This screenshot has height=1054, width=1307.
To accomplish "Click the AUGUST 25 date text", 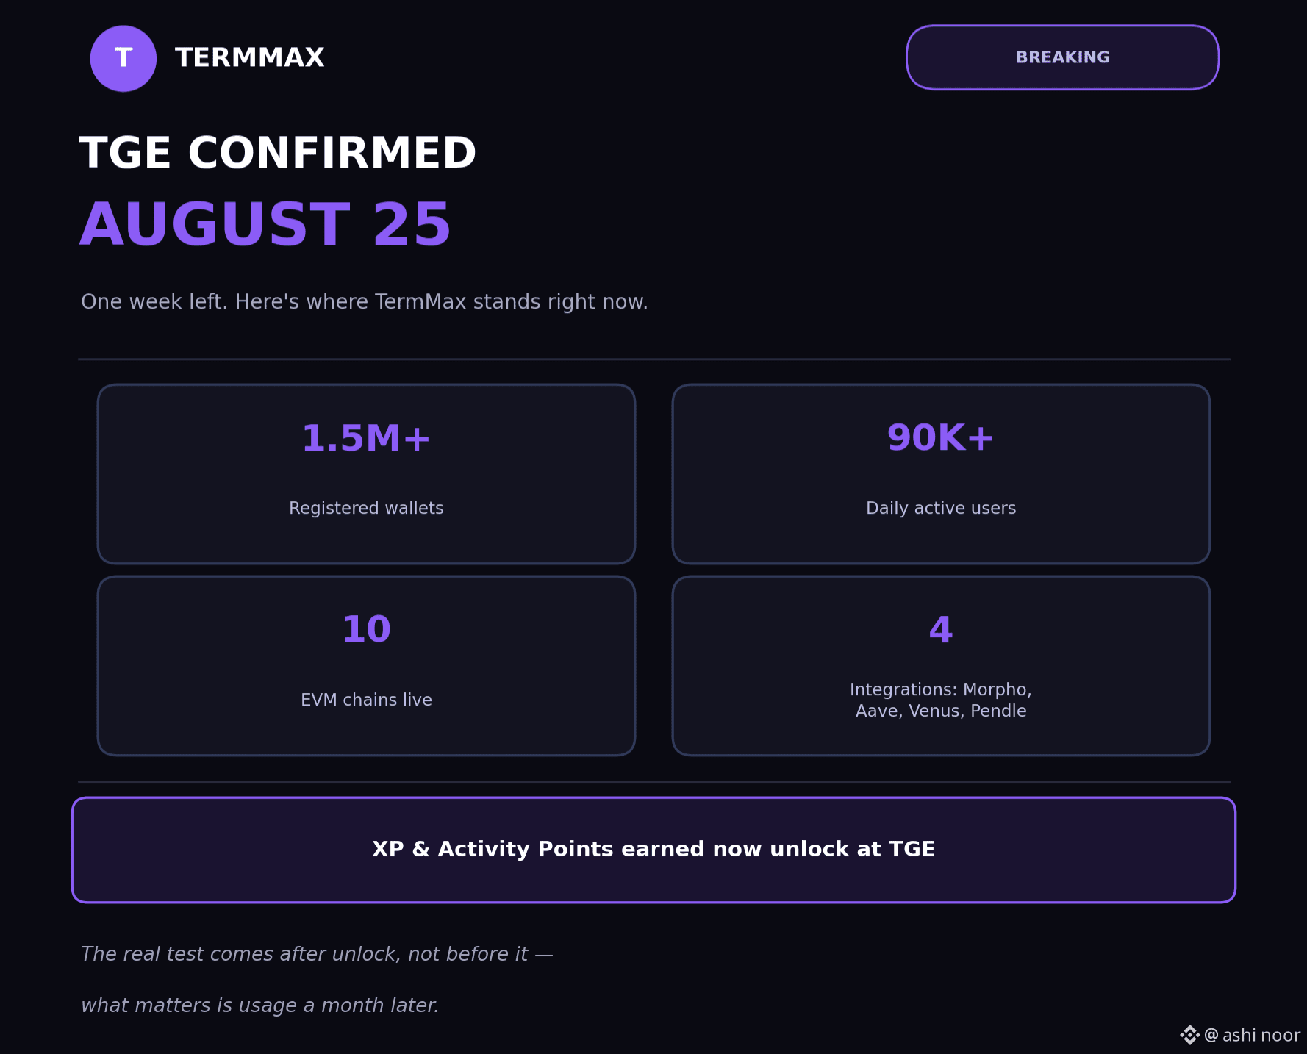I will 265,224.
